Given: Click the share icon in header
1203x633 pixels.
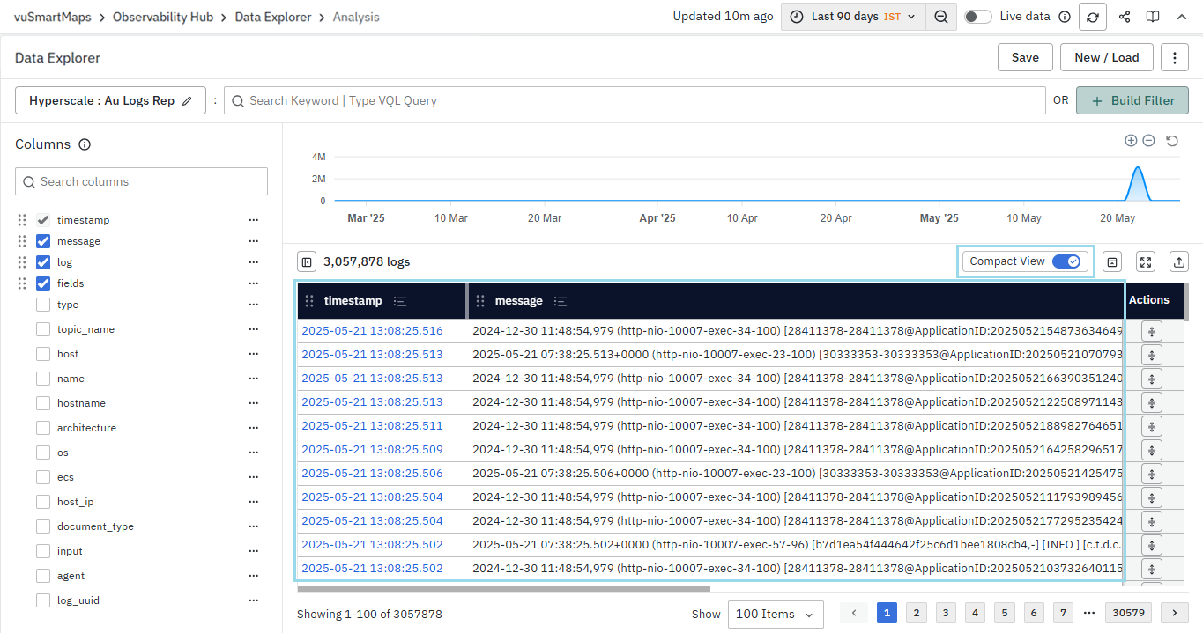Looking at the screenshot, I should click(1125, 17).
